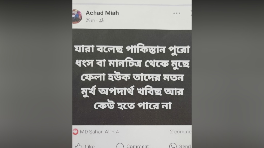Open the three-dot post options menu
This screenshot has height=148, width=264.
pyautogui.click(x=177, y=13)
